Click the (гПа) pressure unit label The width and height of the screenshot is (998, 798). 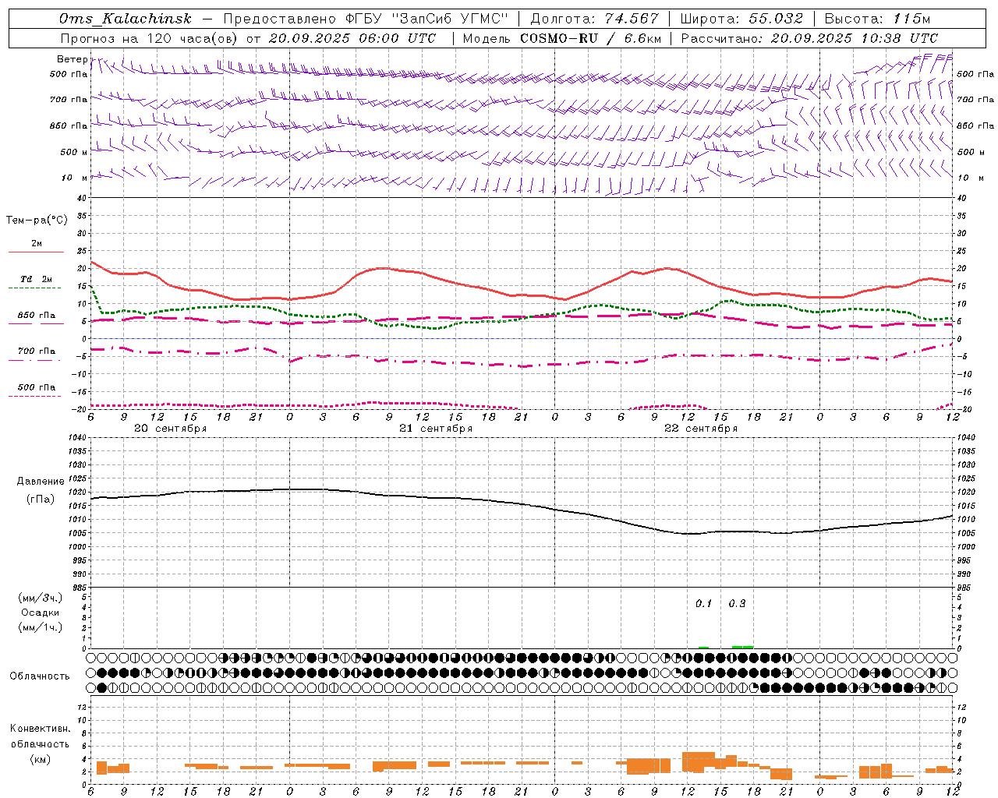click(x=40, y=499)
